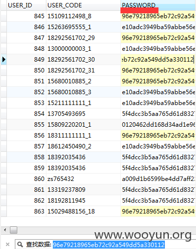Image resolution: width=196 pixels, height=249 pixels.
Task: Click the USER_CODE column header
Action: [83, 5]
